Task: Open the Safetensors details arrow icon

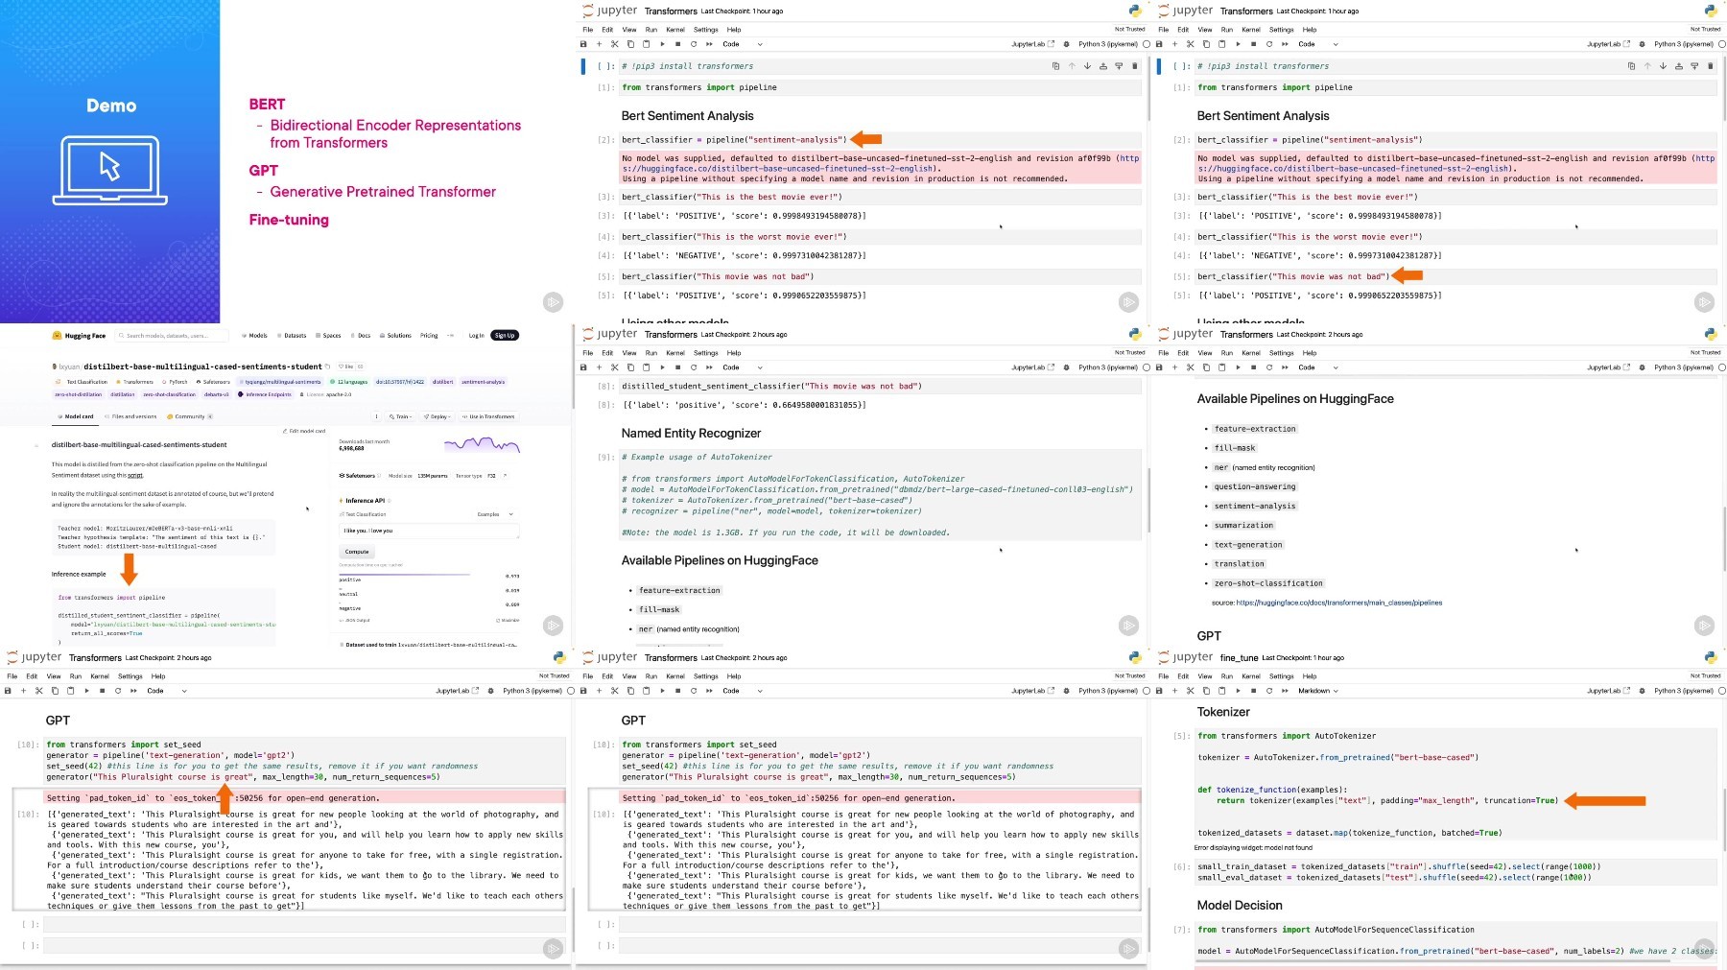Action: [505, 476]
